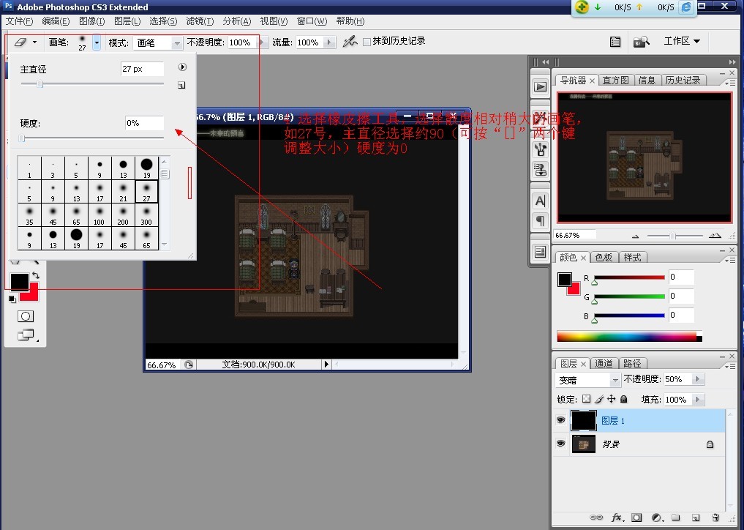Screen dimensions: 744x530
Task: Swap foreground and background colors in the toolbox
Action: click(x=36, y=275)
